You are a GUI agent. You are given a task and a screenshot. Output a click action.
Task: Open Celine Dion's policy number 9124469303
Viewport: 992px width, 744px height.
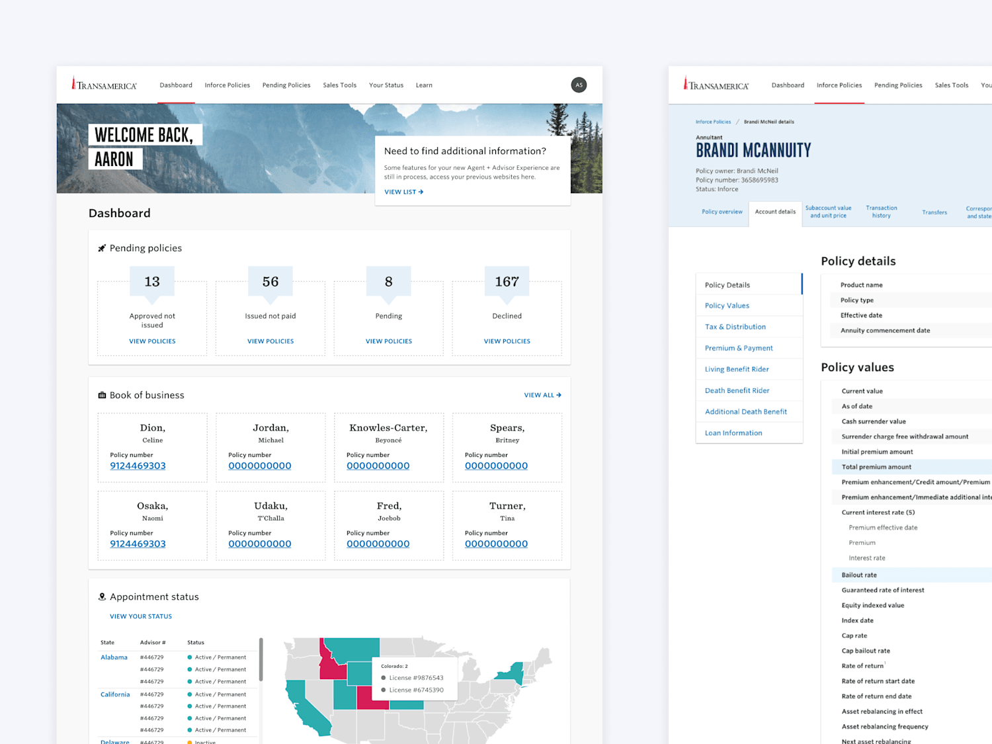pyautogui.click(x=138, y=466)
